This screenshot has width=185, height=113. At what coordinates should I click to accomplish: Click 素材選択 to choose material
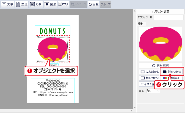click(161, 66)
